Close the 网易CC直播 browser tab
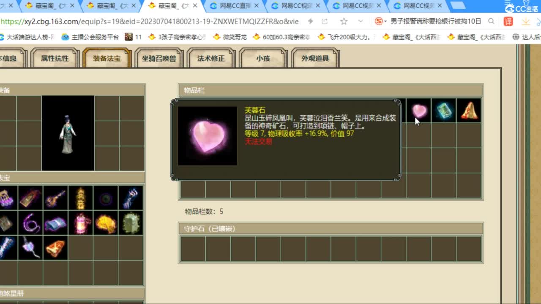The width and height of the screenshot is (541, 304). [257, 6]
